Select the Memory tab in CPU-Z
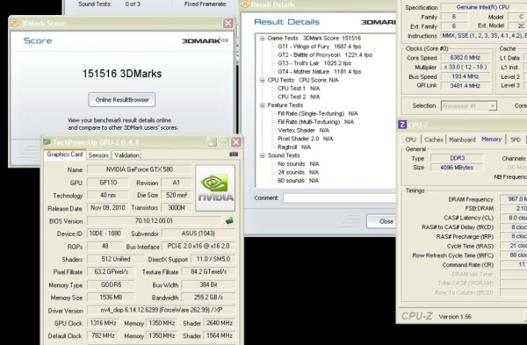This screenshot has width=527, height=345. click(491, 139)
